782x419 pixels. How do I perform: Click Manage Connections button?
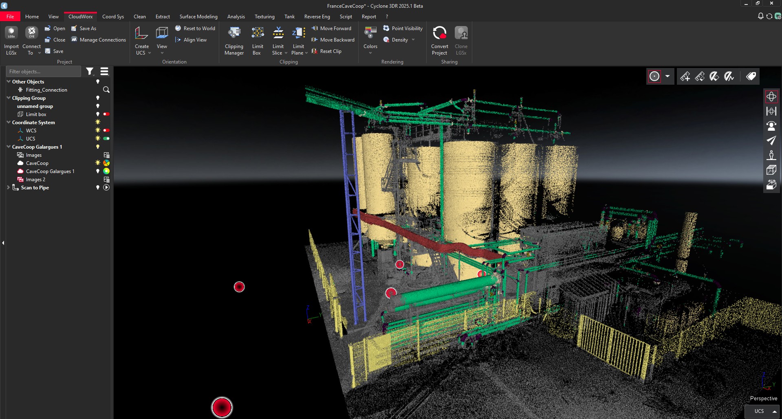click(99, 40)
